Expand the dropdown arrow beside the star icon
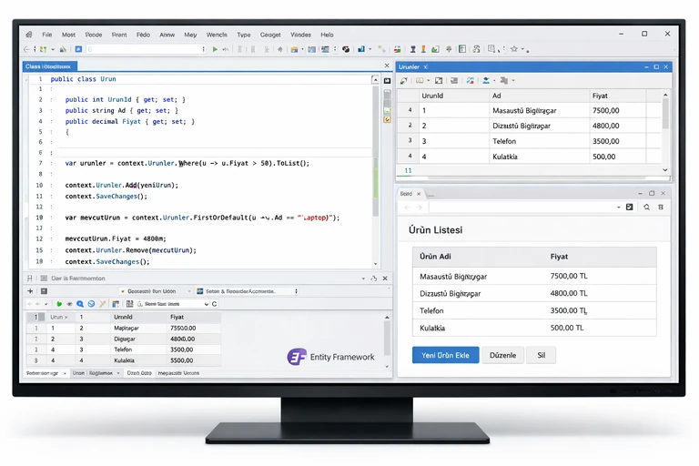The height and width of the screenshot is (466, 699). [x=522, y=49]
